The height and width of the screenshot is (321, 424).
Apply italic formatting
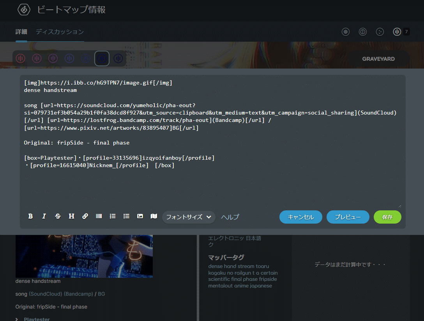(44, 216)
